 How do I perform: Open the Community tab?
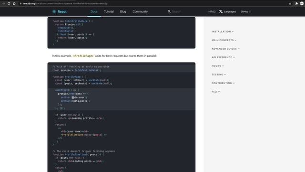tap(140, 11)
